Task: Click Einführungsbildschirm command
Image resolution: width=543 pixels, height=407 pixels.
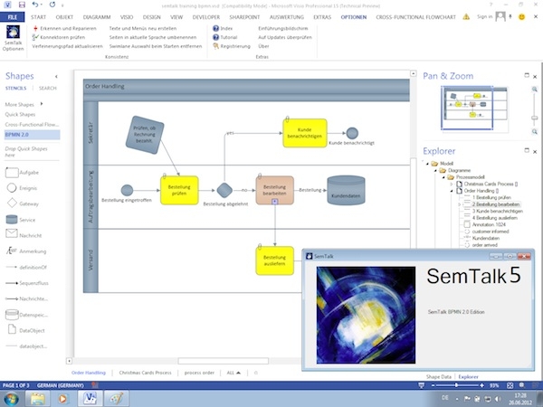Action: (x=283, y=28)
